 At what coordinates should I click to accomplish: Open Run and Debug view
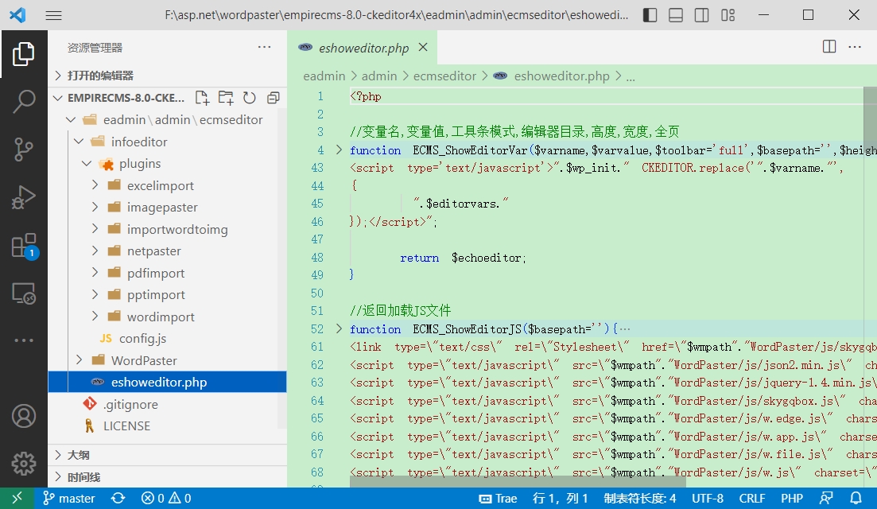coord(24,197)
